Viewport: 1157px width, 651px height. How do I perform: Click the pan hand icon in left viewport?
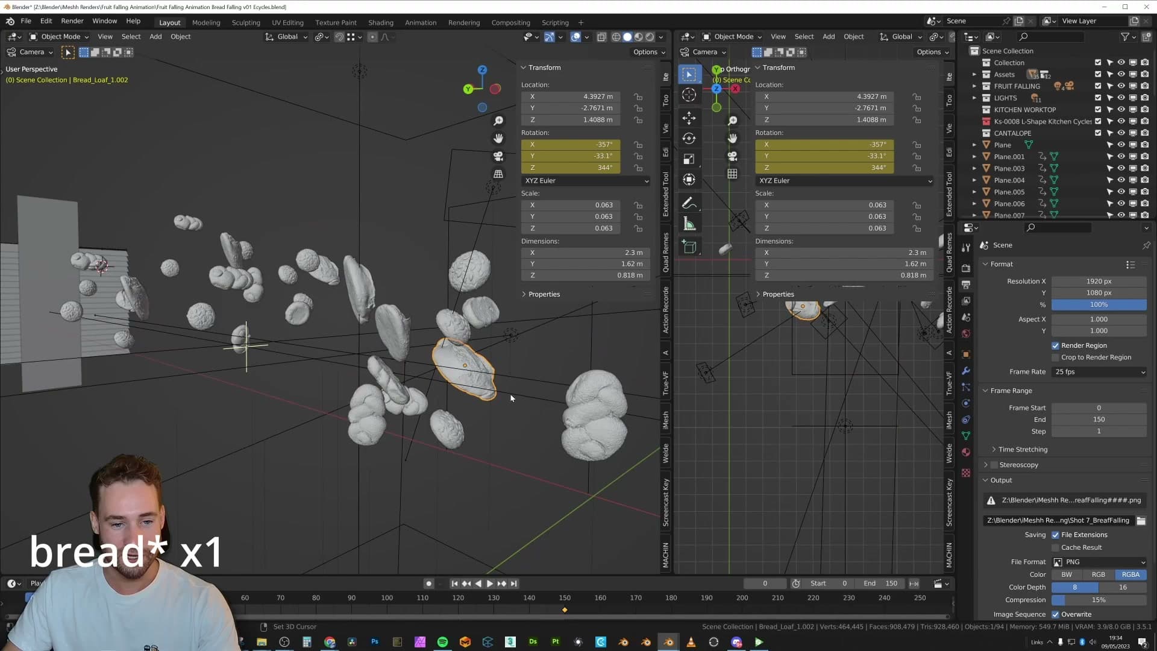[x=498, y=139]
